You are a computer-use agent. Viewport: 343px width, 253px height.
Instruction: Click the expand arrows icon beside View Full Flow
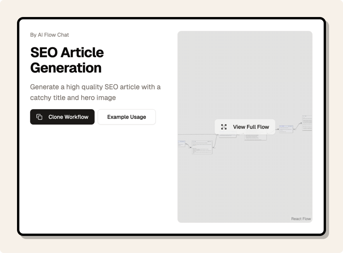pyautogui.click(x=224, y=127)
